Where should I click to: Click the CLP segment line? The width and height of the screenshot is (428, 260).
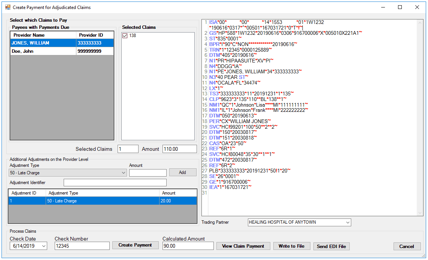point(248,99)
